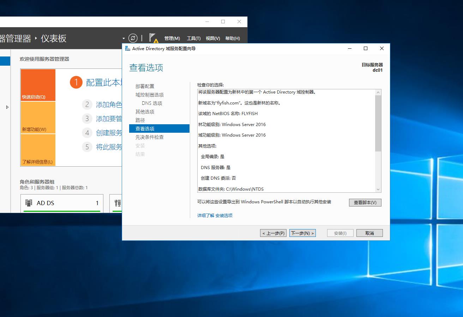Click the 上一步(P) button
Image resolution: width=463 pixels, height=317 pixels.
point(273,233)
